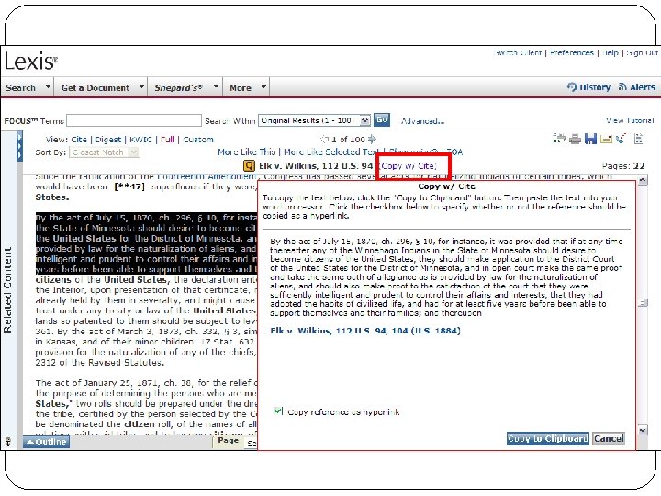Click the 'Elk v. Wilkins, 112 U.S. 94' title
661x496 pixels.
point(316,166)
